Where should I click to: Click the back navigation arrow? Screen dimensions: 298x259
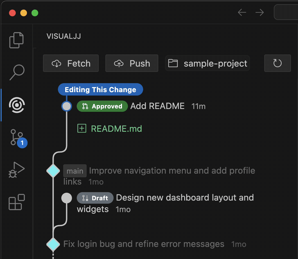(241, 12)
